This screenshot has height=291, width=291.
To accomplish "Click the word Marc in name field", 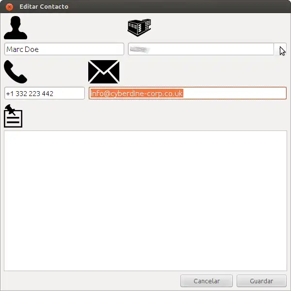I will click(15, 49).
